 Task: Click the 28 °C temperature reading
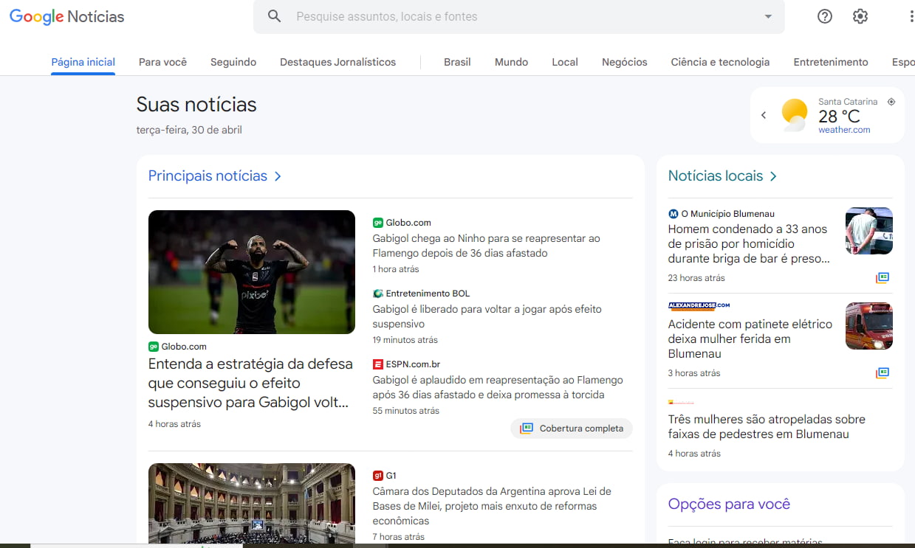839,117
